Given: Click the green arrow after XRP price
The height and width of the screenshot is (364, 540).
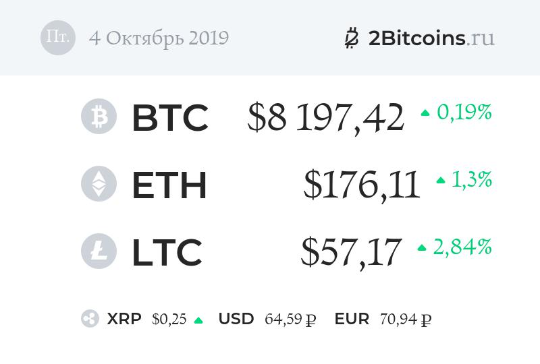Looking at the screenshot, I should pos(198,320).
